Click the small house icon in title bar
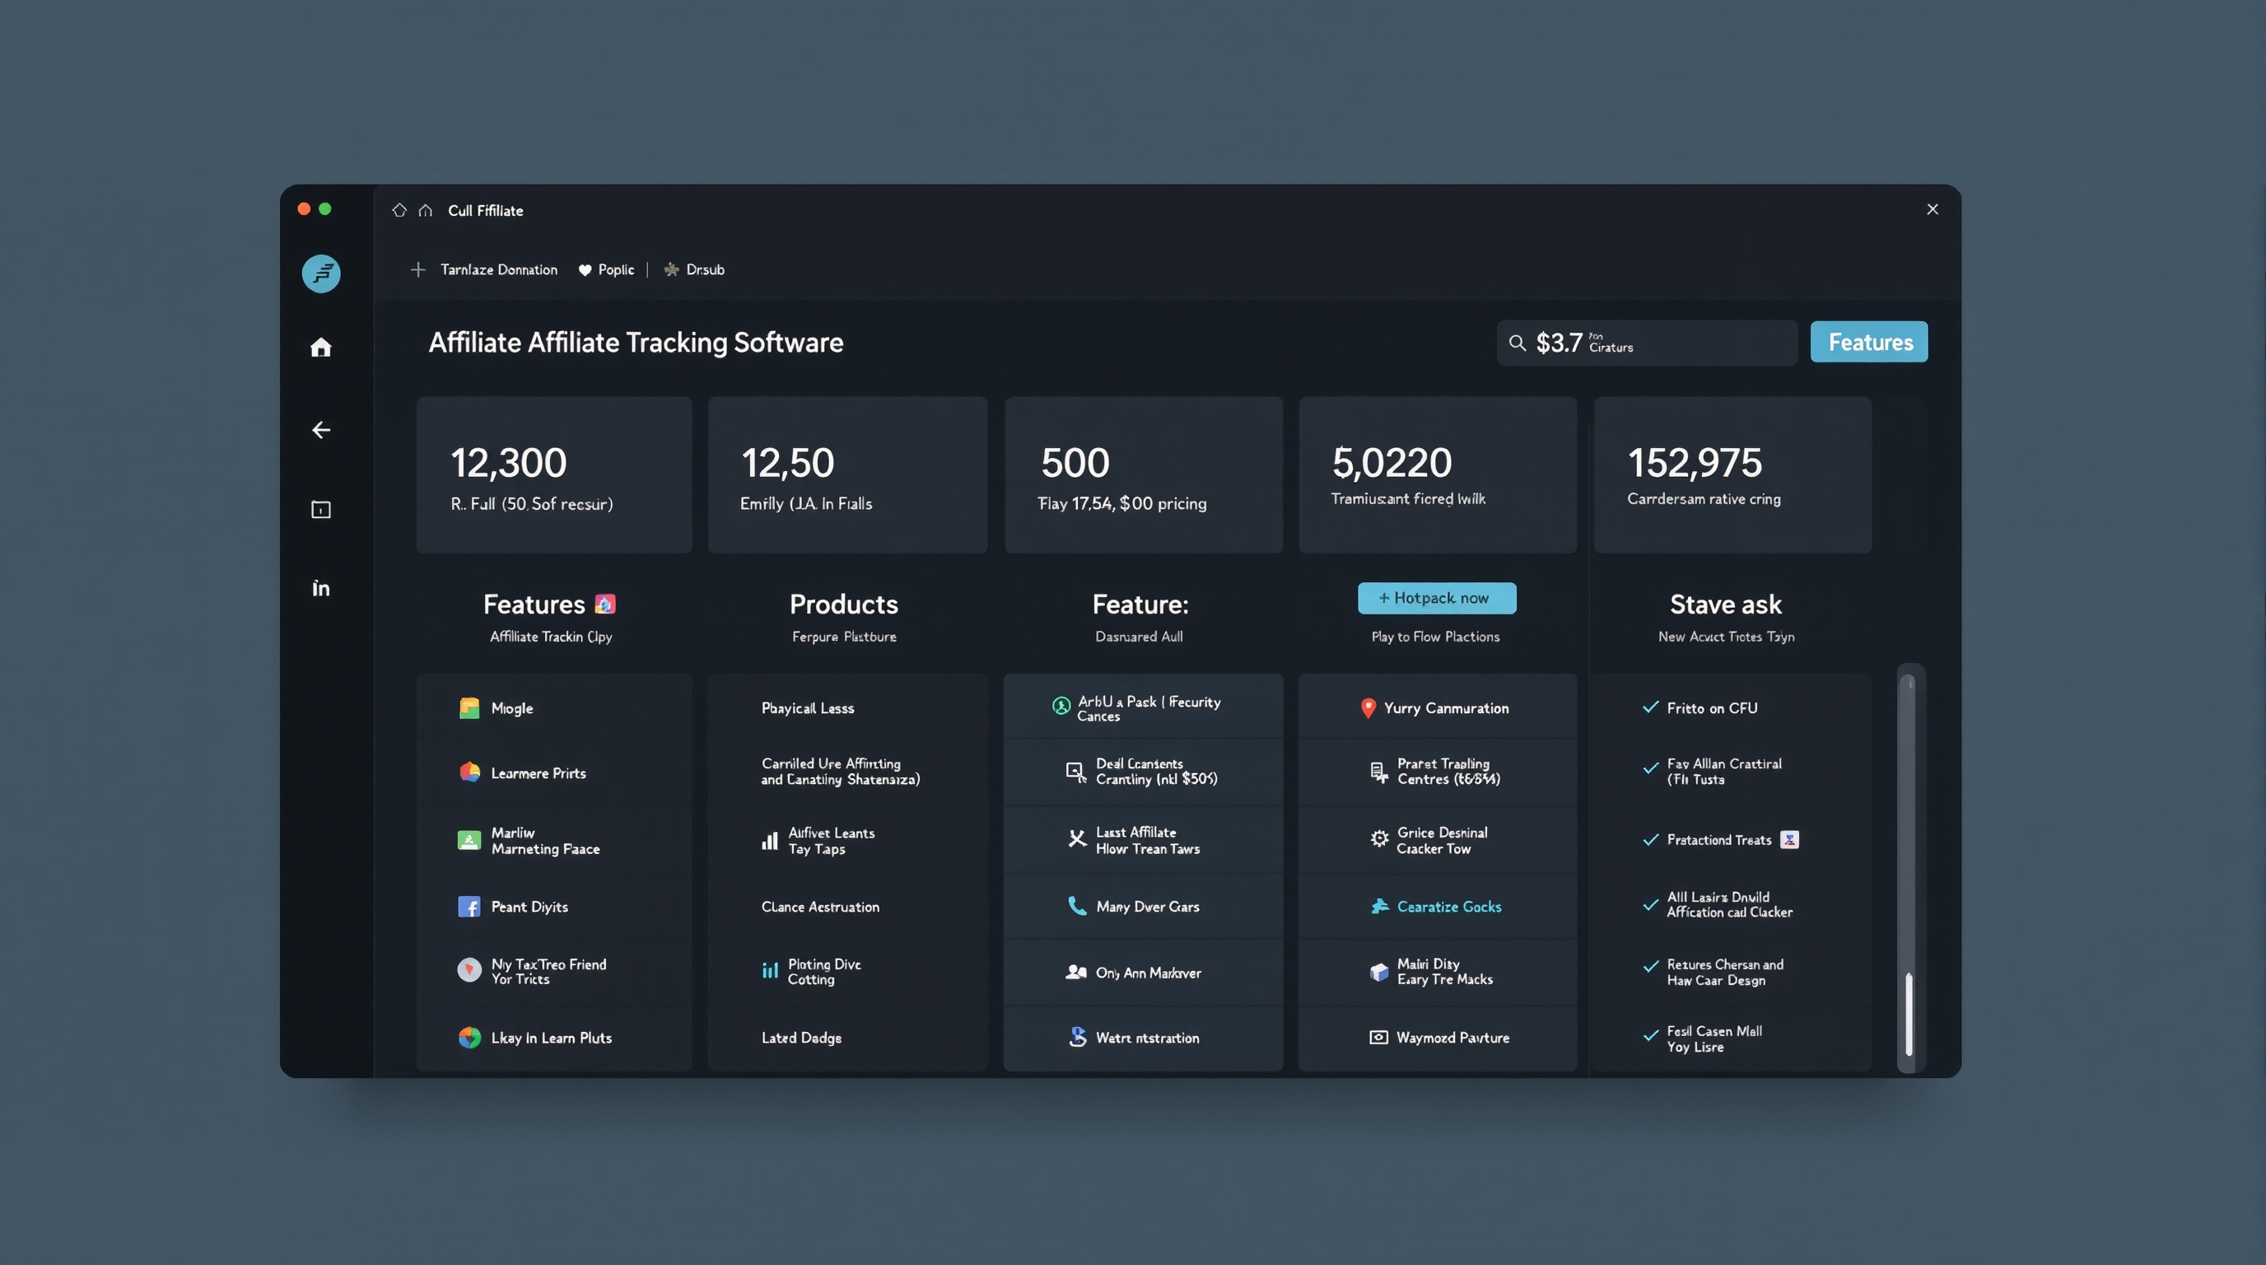The height and width of the screenshot is (1265, 2266). [x=426, y=210]
